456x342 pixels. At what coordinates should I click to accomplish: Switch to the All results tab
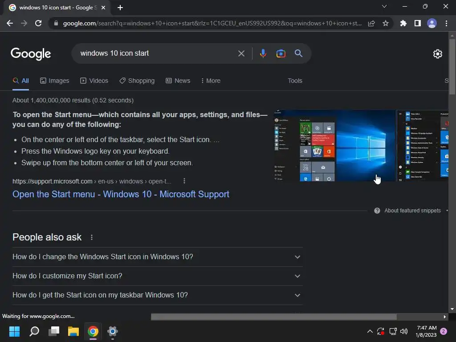[x=20, y=81]
